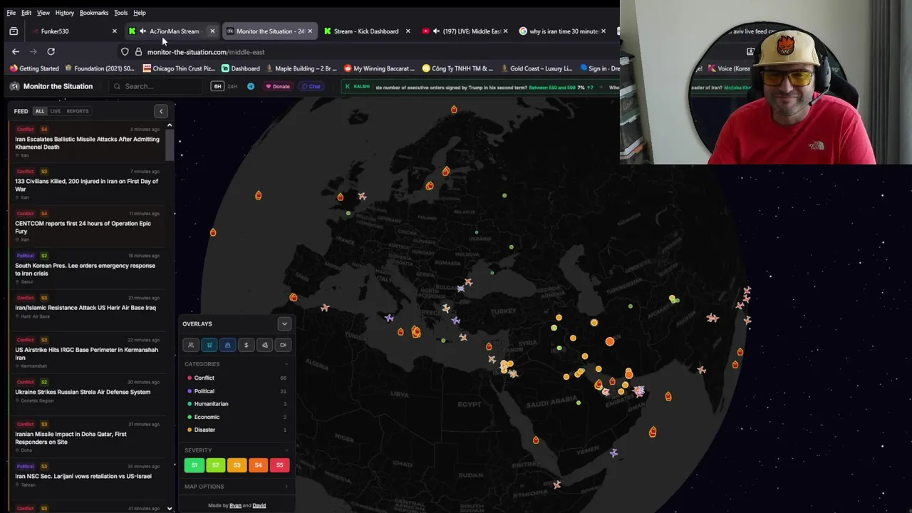Screen dimensions: 912x513
Task: Open the History menu
Action: coord(64,13)
